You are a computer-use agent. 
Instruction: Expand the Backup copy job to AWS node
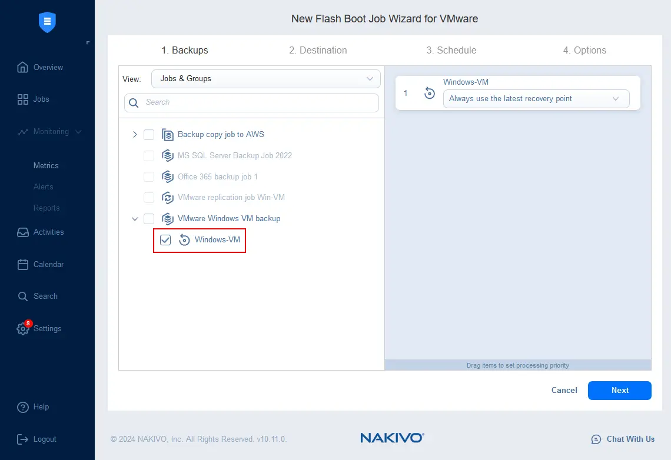tap(135, 135)
